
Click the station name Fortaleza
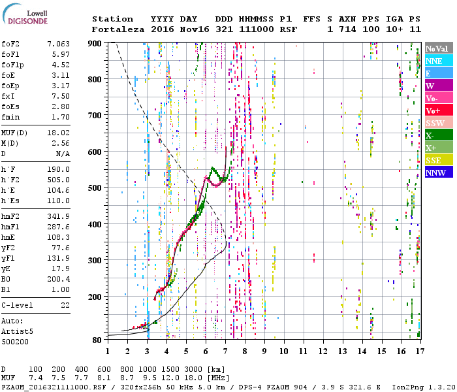[118, 29]
